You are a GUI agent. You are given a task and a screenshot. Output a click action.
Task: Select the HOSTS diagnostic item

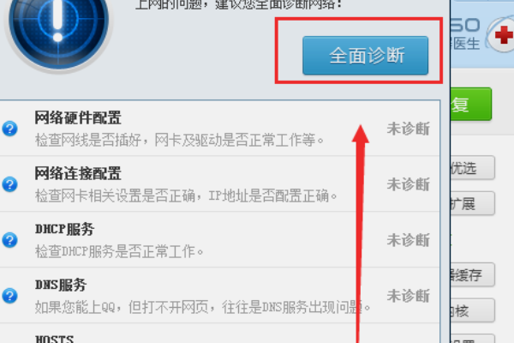pyautogui.click(x=219, y=334)
